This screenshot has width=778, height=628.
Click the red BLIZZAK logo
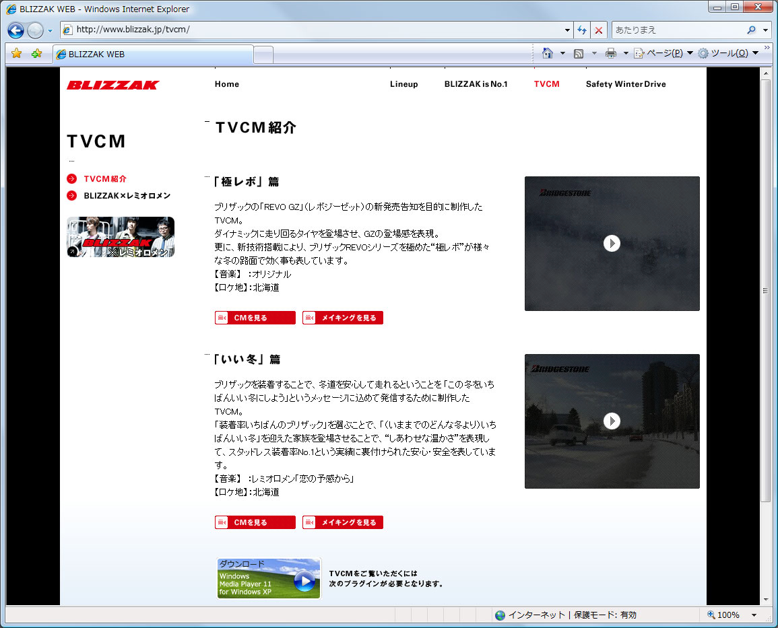click(x=113, y=85)
